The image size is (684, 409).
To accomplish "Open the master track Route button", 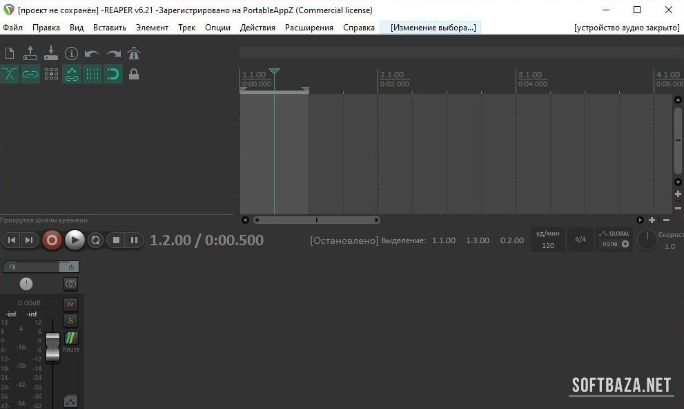I will pos(71,341).
